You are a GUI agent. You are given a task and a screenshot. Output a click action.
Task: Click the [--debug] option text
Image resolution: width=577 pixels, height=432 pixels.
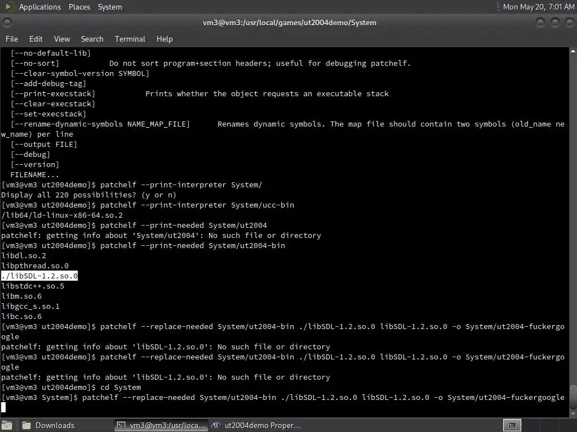(30, 154)
